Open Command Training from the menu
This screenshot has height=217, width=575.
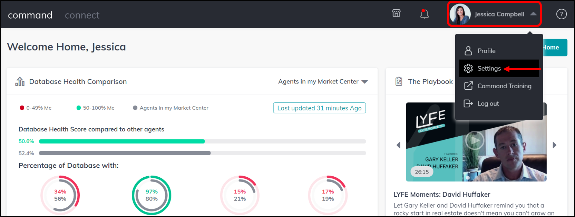click(x=504, y=86)
